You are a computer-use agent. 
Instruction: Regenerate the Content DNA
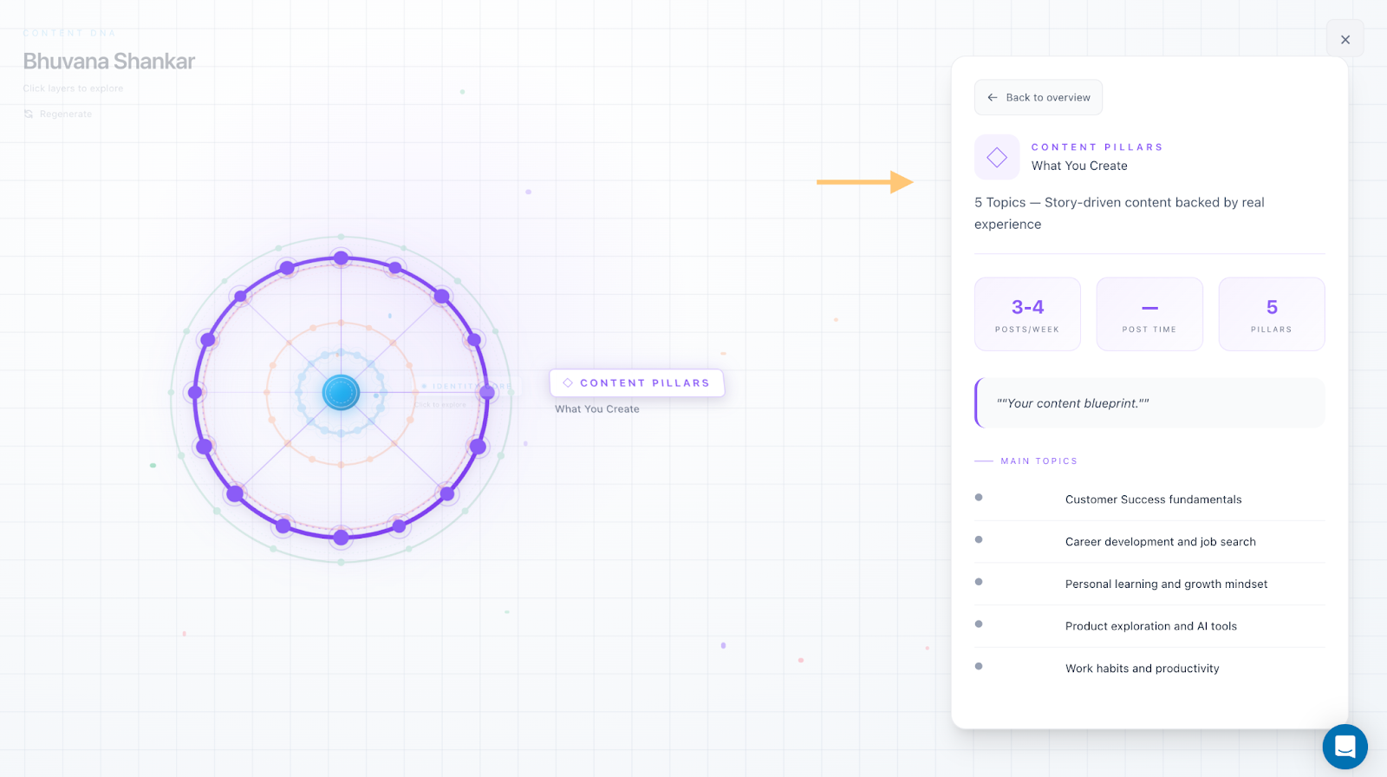click(x=58, y=114)
